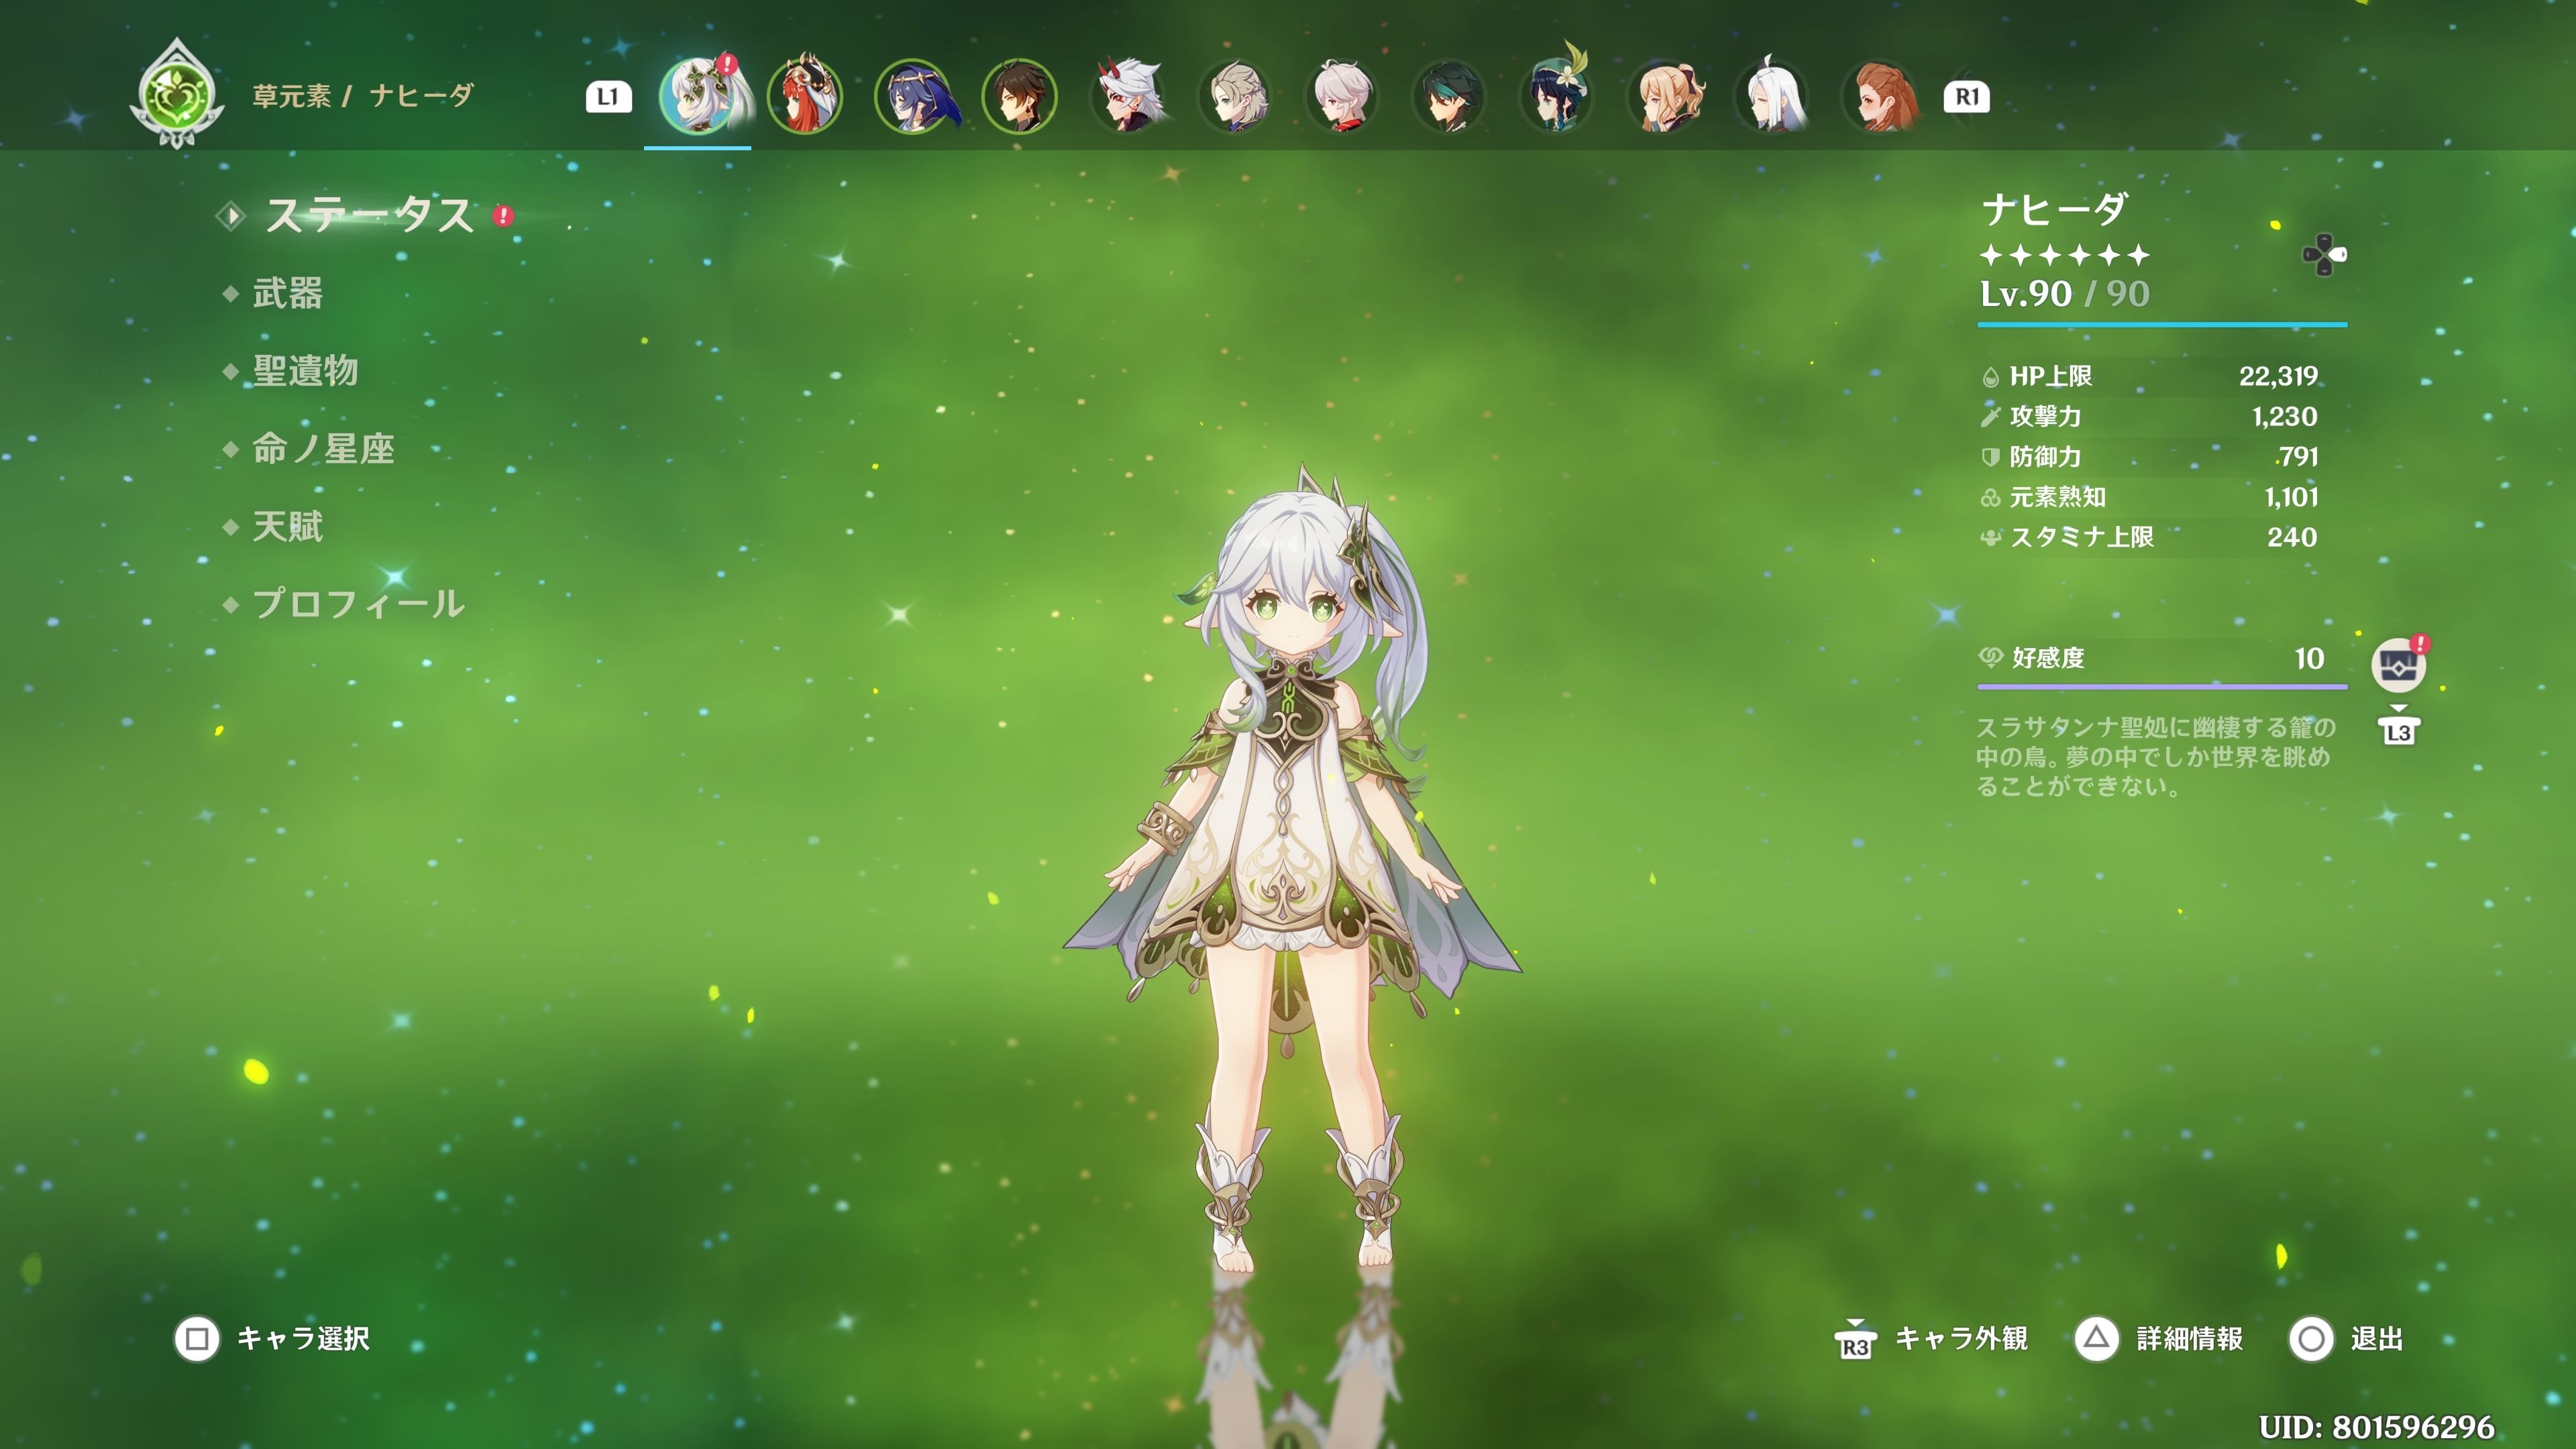Select Zhongli's portrait in the character bar
Viewport: 2576px width, 1449px height.
point(1020,96)
